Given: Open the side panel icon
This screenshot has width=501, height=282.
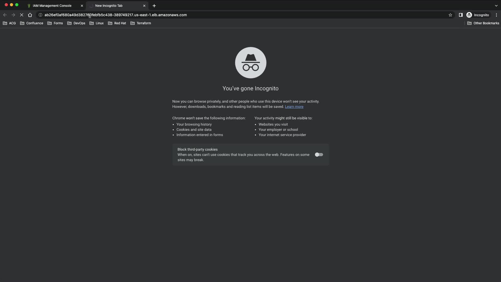Looking at the screenshot, I should pos(461,15).
